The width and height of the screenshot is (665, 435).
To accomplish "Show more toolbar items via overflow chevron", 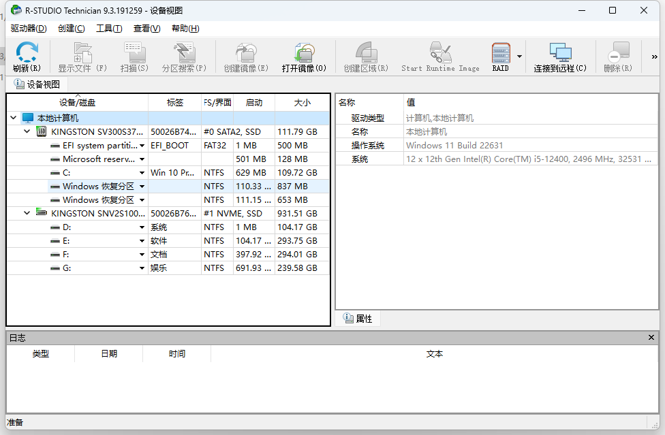I will 654,57.
